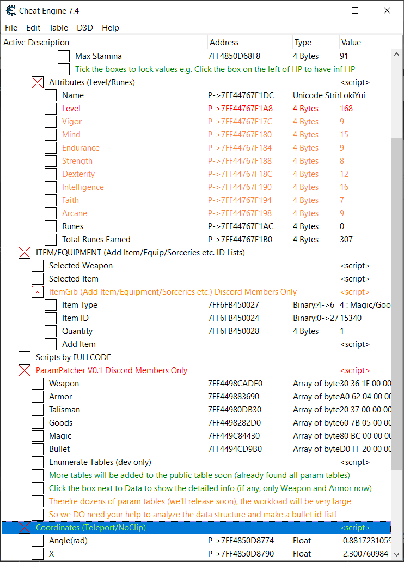The height and width of the screenshot is (562, 404).
Task: Deactivate the ITEM/EQUIPMENT group checkbox
Action: pos(25,253)
